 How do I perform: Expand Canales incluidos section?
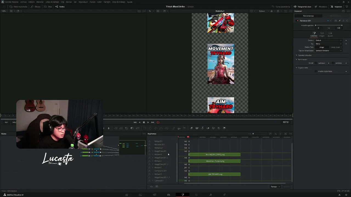(296, 55)
